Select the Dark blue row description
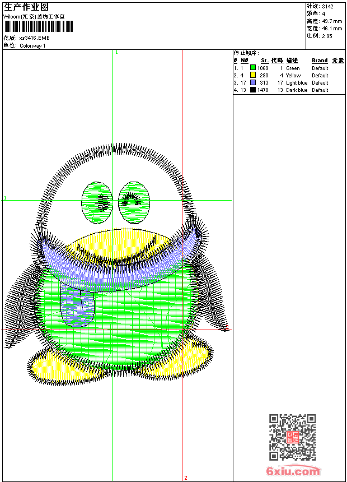 click(296, 90)
